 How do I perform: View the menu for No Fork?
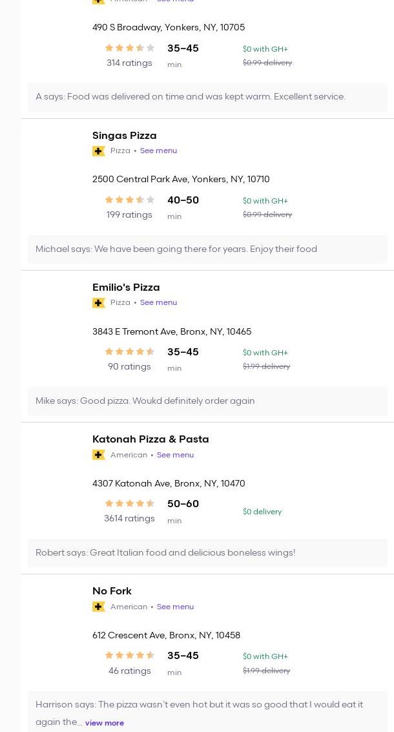coord(175,607)
